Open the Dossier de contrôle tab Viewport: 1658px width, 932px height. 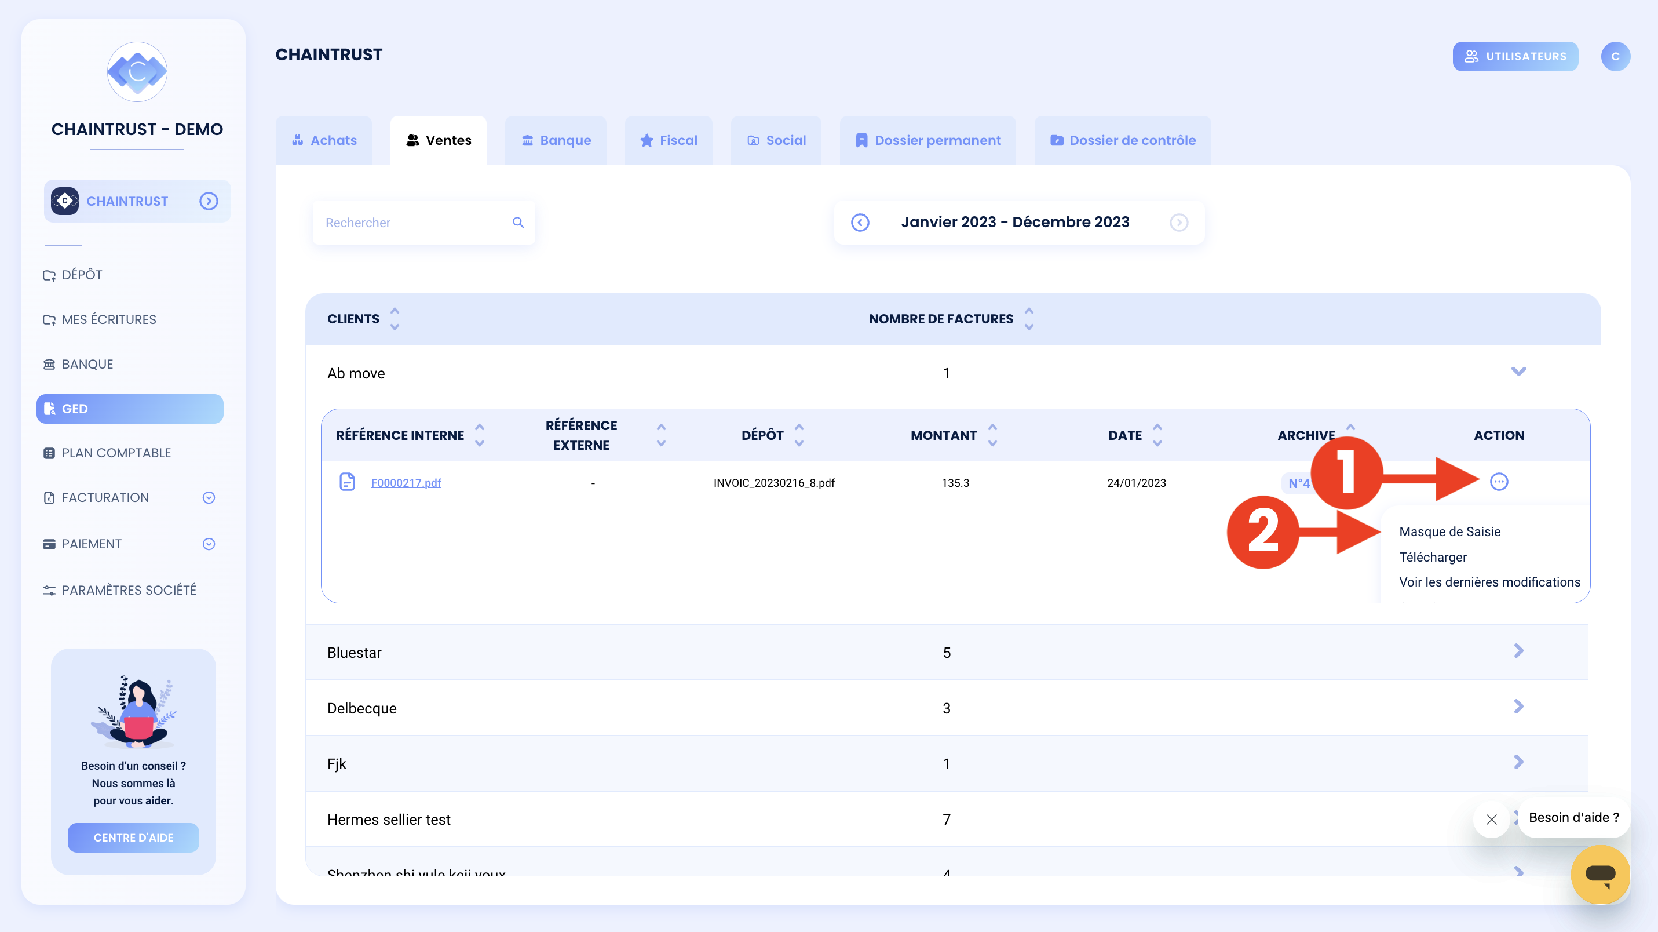pos(1123,140)
